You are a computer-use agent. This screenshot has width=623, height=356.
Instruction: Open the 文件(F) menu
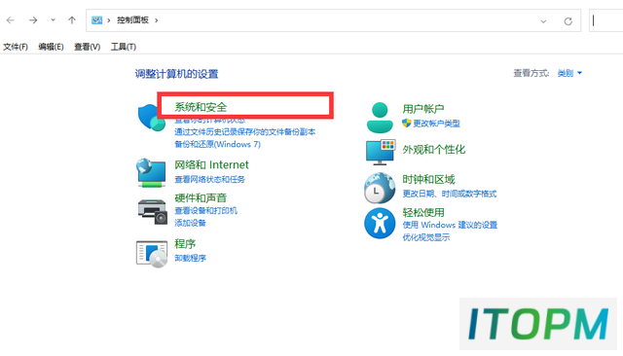point(16,47)
